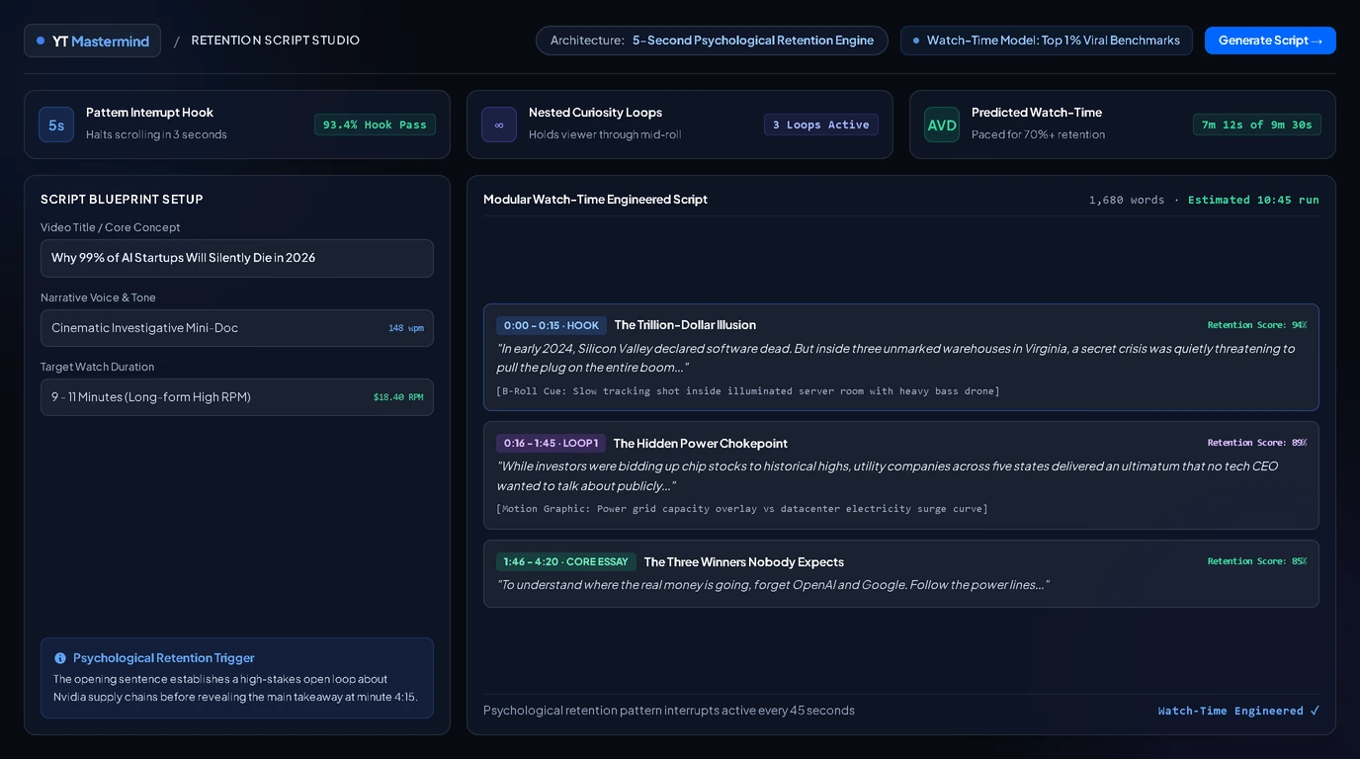Open the Architecture retention engine selector
Viewport: 1360px width, 759px height.
pos(712,41)
